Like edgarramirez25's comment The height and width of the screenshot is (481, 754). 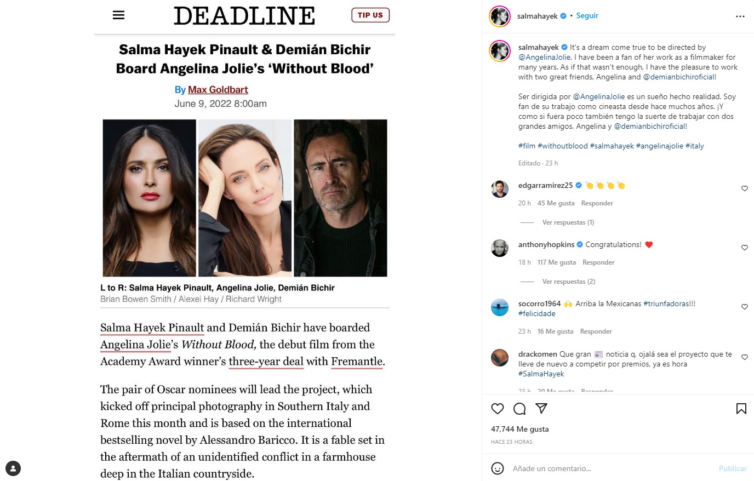745,188
